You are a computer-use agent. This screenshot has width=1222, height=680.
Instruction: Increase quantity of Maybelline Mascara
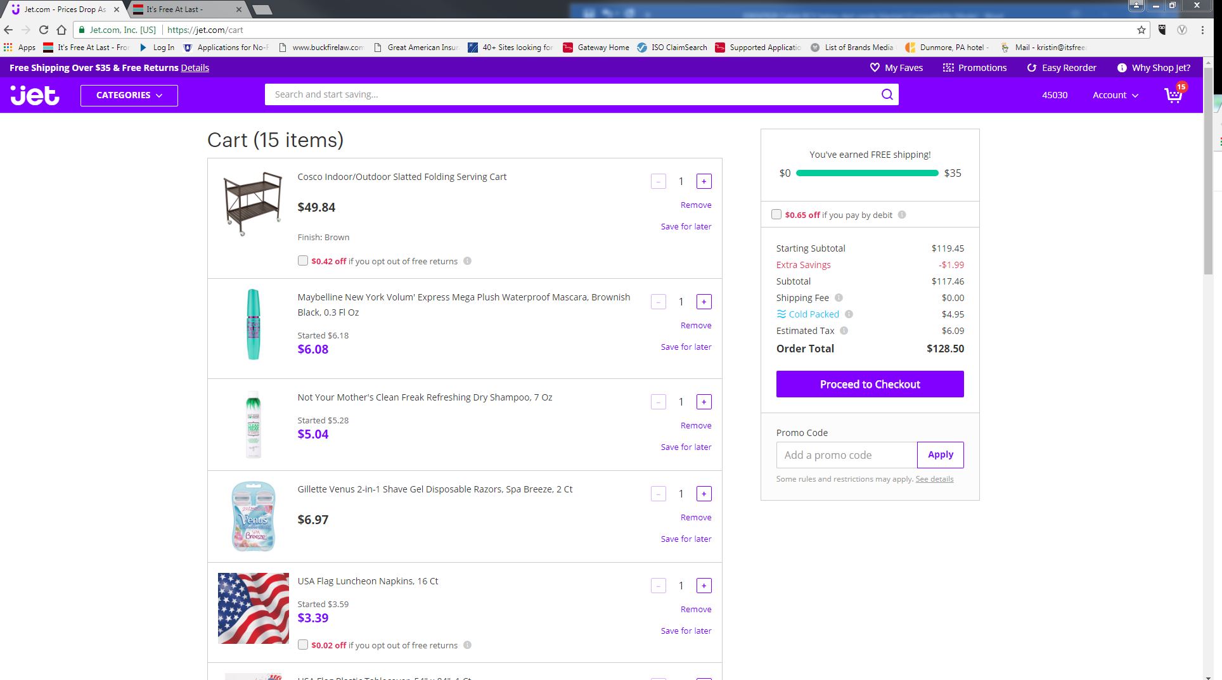(704, 302)
